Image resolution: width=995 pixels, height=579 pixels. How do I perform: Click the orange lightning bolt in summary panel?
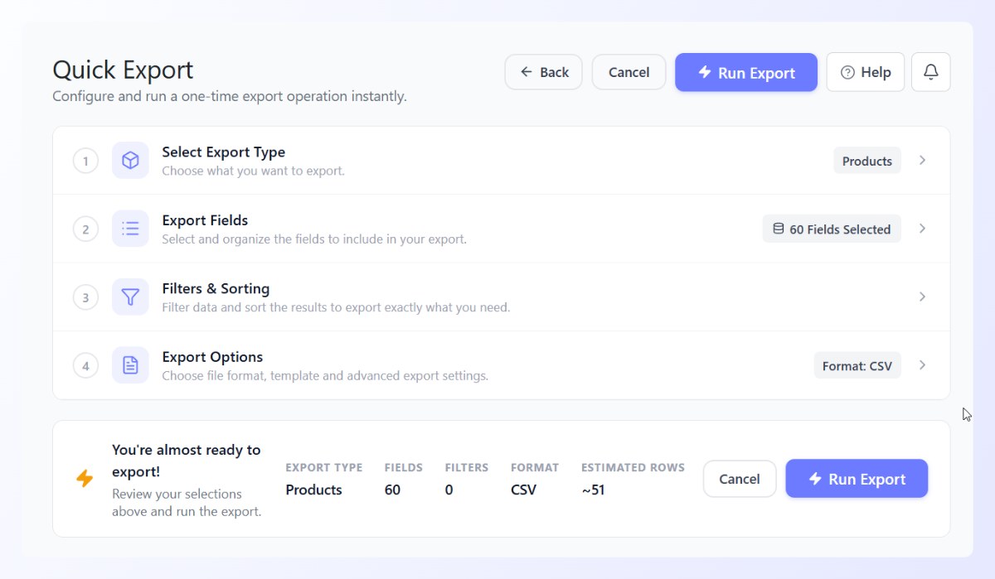coord(85,479)
